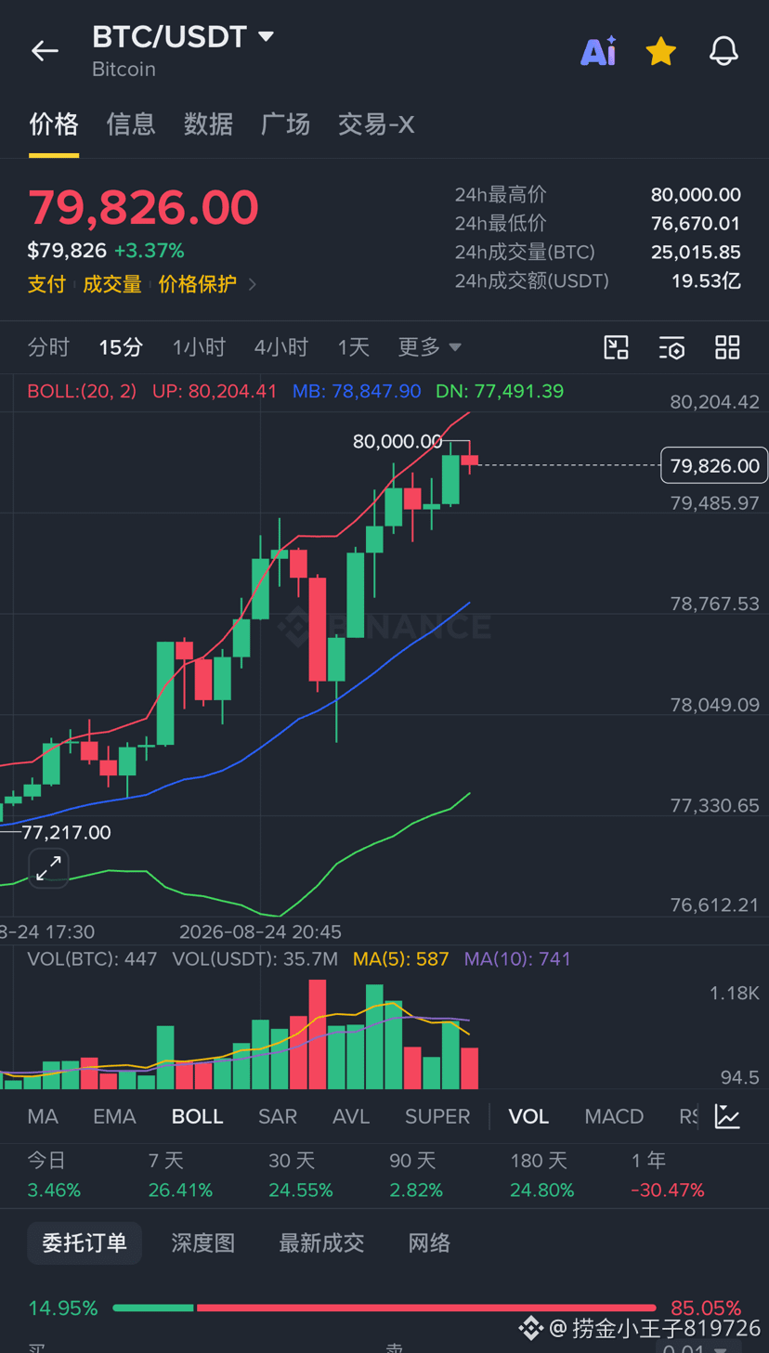Open indicator list chart icon
The width and height of the screenshot is (769, 1353).
coord(727,1116)
